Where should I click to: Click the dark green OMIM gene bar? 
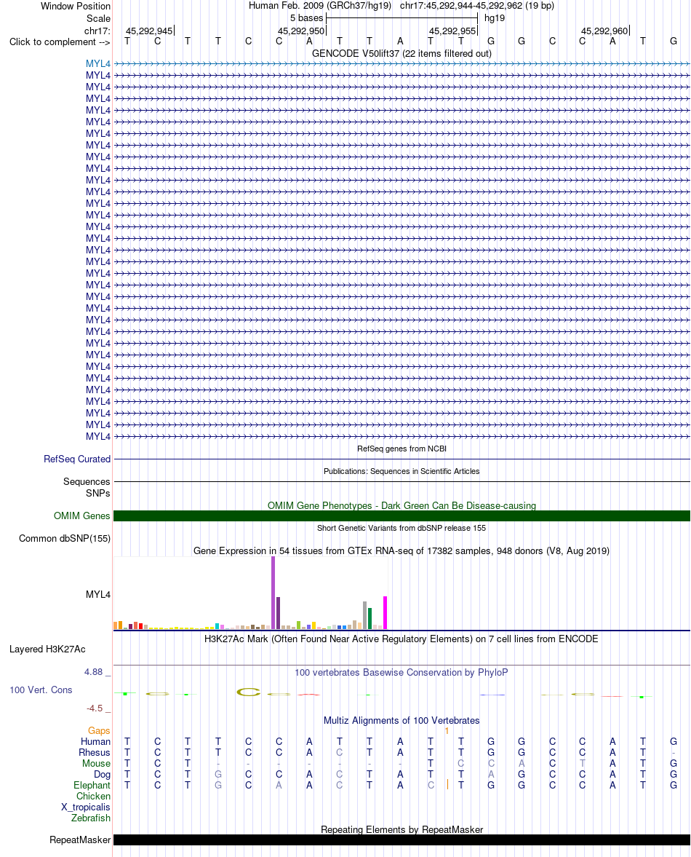pos(402,516)
